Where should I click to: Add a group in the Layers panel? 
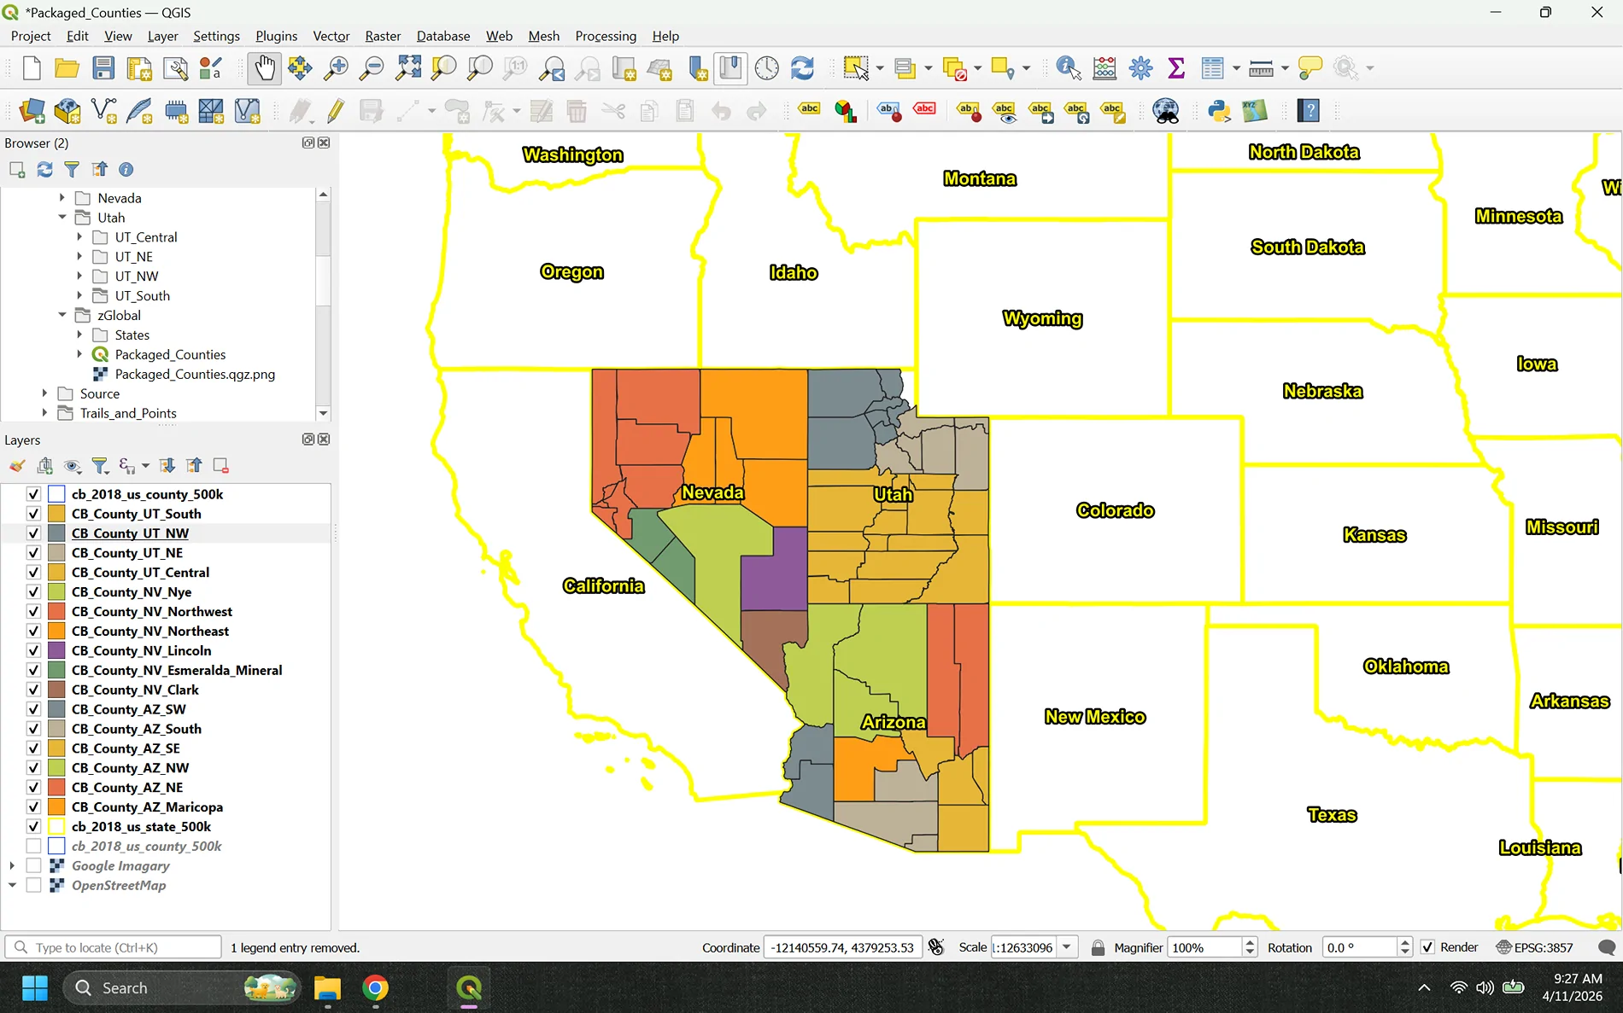(45, 466)
